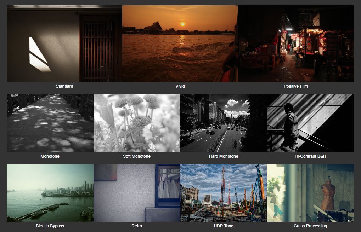361x232 pixels.
Task: Click the "Standard" caption text
Action: click(64, 86)
